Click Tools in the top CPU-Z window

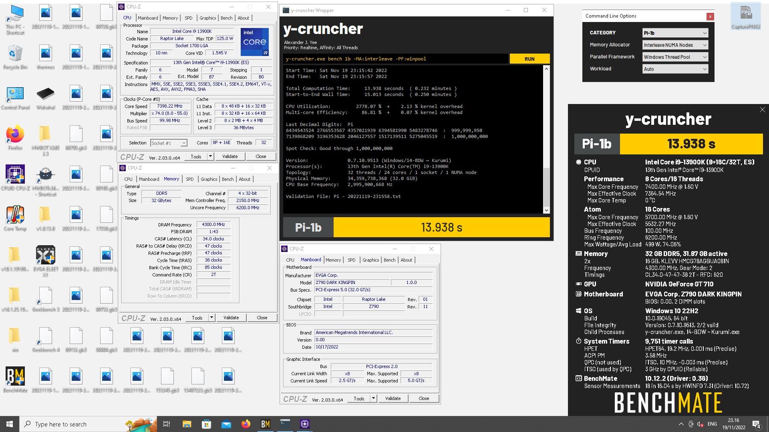[x=196, y=156]
